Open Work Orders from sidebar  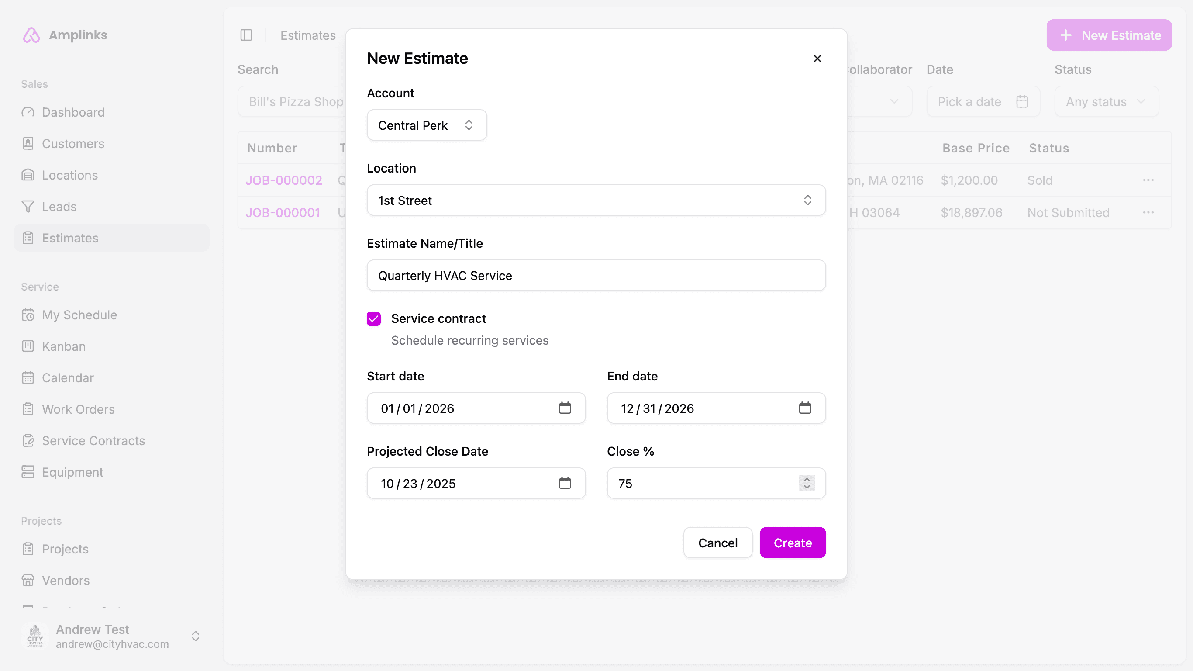[x=78, y=409]
